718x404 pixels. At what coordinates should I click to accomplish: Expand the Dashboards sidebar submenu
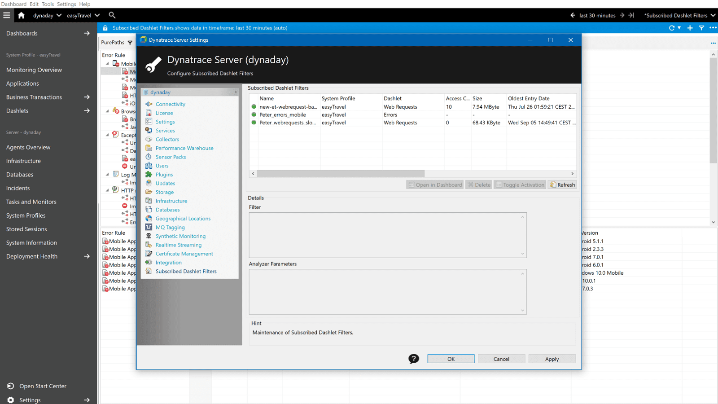[x=87, y=33]
